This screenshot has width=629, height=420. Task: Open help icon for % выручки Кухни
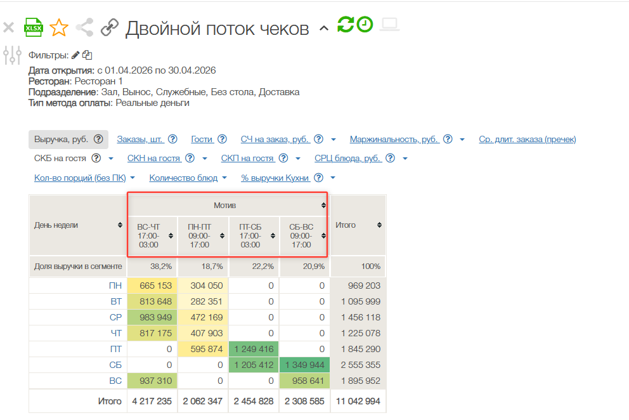318,178
